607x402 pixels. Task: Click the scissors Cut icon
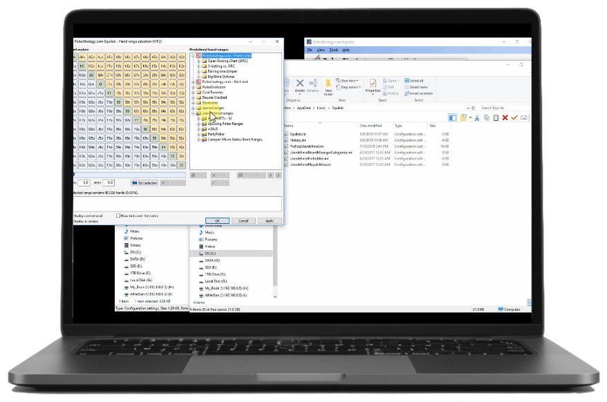(478, 118)
